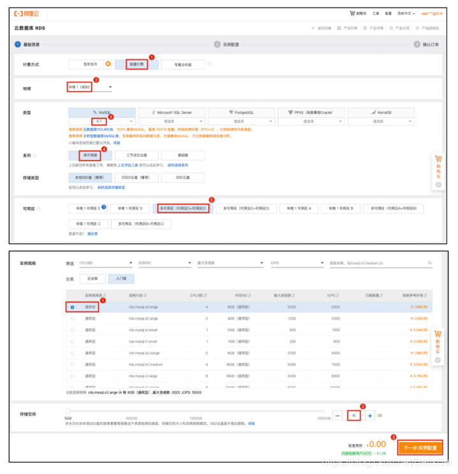Click 下一步:实例配置 button

(x=420, y=448)
